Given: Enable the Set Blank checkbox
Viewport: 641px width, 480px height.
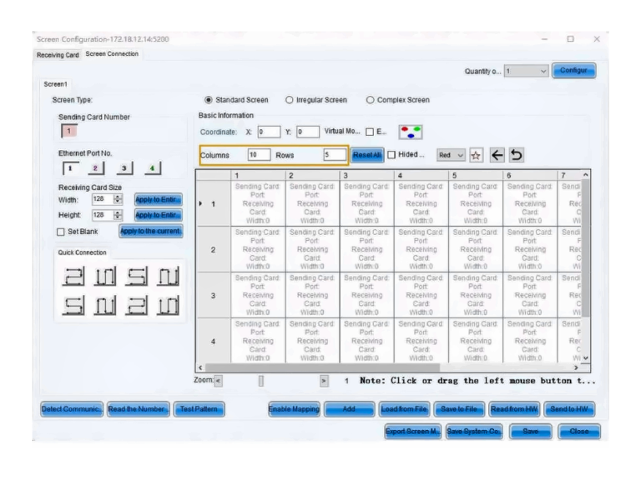Looking at the screenshot, I should click(61, 232).
